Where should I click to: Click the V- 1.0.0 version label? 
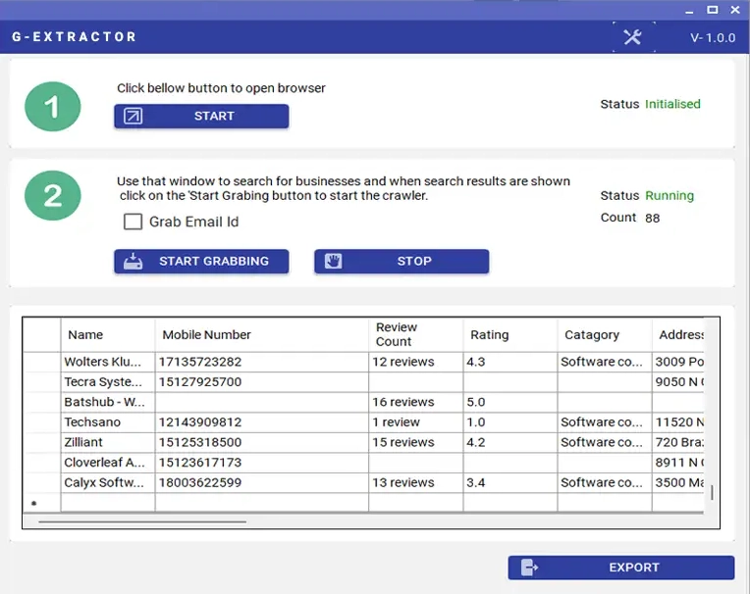point(713,38)
